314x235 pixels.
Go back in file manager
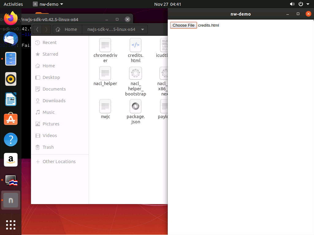tap(37, 29)
